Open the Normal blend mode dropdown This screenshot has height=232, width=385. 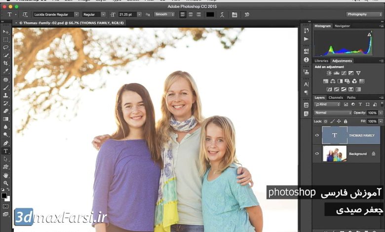pos(333,113)
